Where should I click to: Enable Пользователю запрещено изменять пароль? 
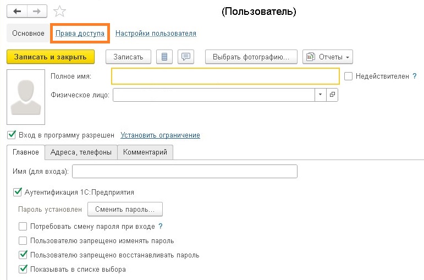point(23,240)
